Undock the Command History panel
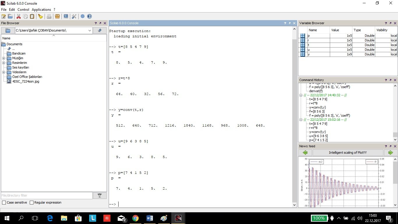398x224 pixels. click(390, 80)
